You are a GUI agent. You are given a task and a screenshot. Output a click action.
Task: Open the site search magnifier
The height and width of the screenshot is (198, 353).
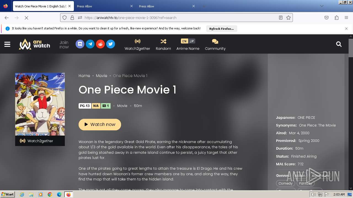coord(339,44)
